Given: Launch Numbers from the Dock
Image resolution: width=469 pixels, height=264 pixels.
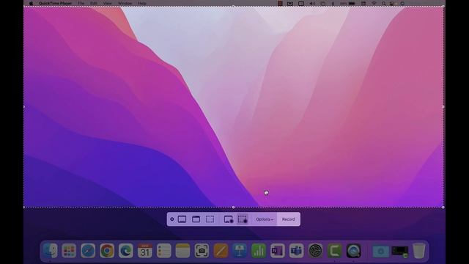Looking at the screenshot, I should click(259, 251).
